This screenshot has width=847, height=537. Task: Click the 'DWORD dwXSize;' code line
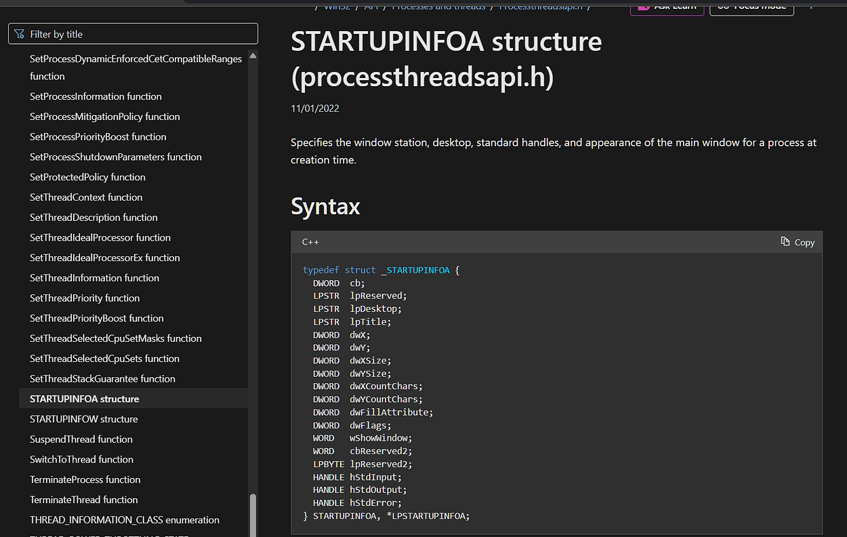click(x=352, y=361)
